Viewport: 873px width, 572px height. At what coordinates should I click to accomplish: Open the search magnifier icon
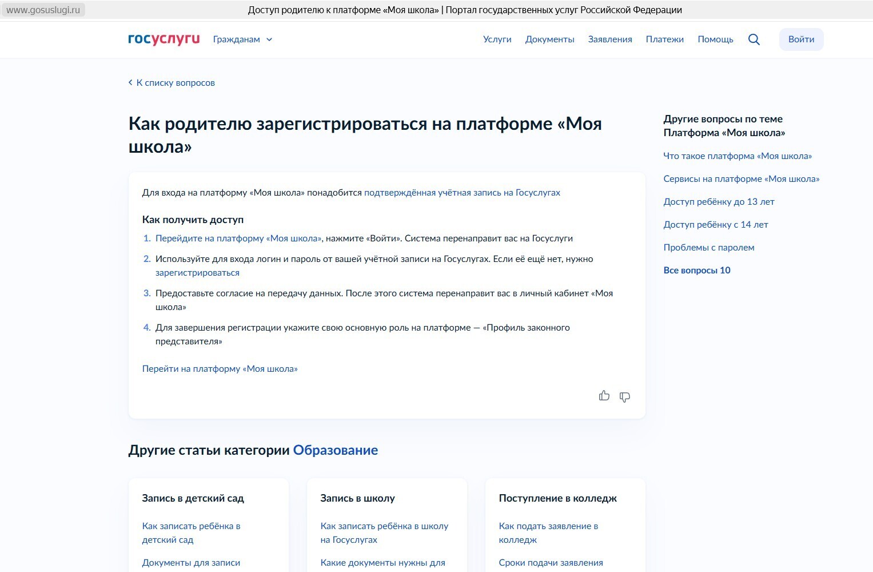coord(754,39)
